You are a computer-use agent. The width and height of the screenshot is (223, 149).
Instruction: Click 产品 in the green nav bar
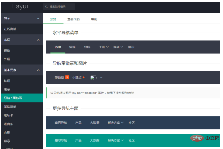click(x=78, y=141)
